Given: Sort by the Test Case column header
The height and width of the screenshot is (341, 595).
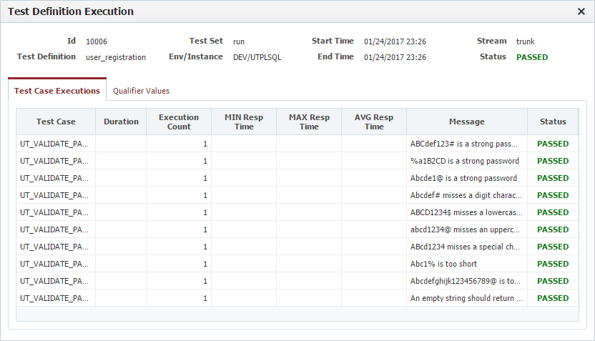Looking at the screenshot, I should click(56, 122).
